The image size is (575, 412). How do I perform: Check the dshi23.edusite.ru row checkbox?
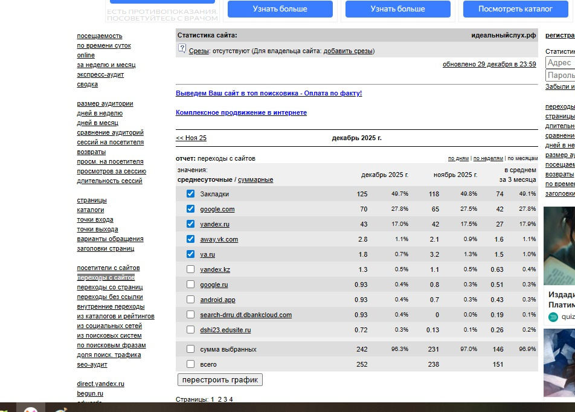[x=190, y=329]
